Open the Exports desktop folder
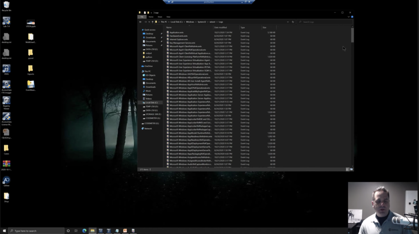The height and width of the screenshot is (234, 419). click(x=31, y=70)
